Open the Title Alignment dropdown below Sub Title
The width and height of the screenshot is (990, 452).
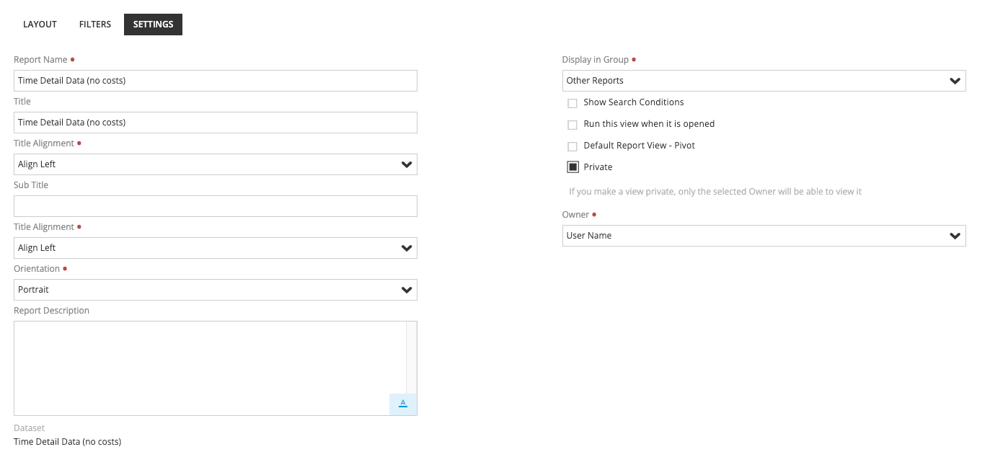(215, 248)
